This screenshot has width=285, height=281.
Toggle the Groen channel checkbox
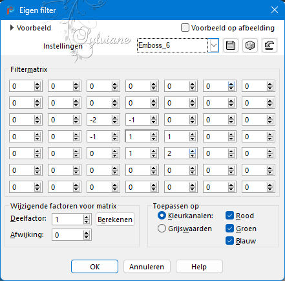tap(229, 229)
